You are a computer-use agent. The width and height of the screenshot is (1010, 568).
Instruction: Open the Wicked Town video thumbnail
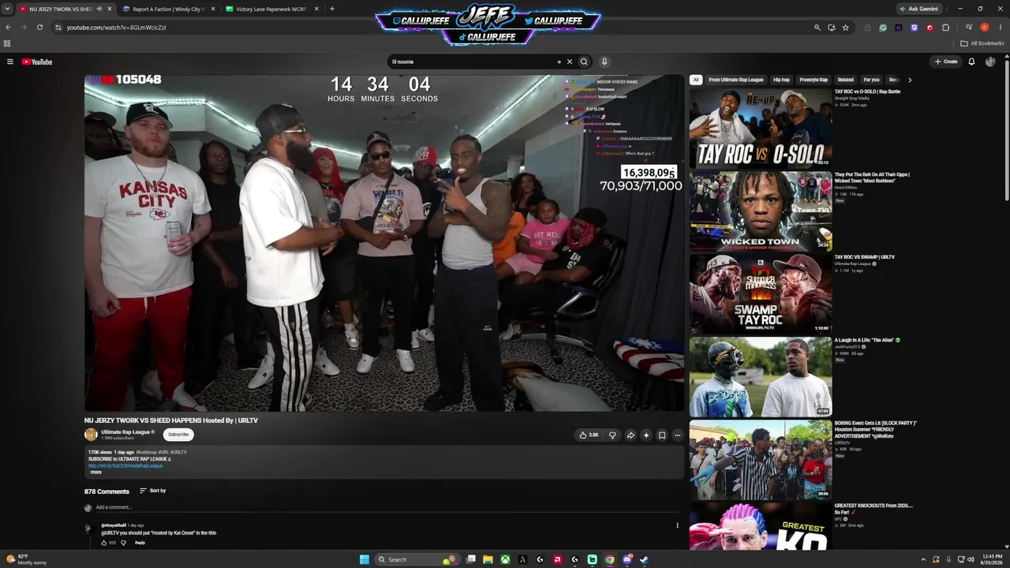761,211
